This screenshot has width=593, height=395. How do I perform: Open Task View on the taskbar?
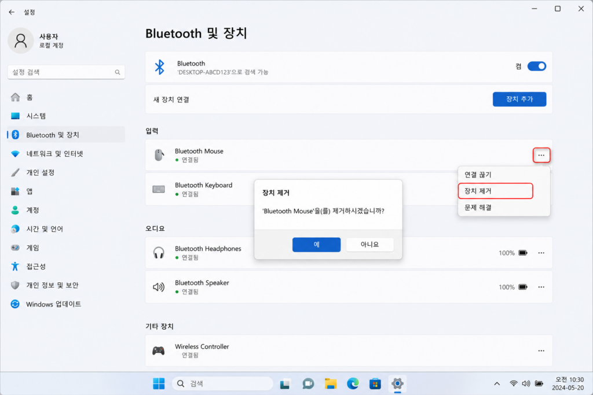point(285,384)
